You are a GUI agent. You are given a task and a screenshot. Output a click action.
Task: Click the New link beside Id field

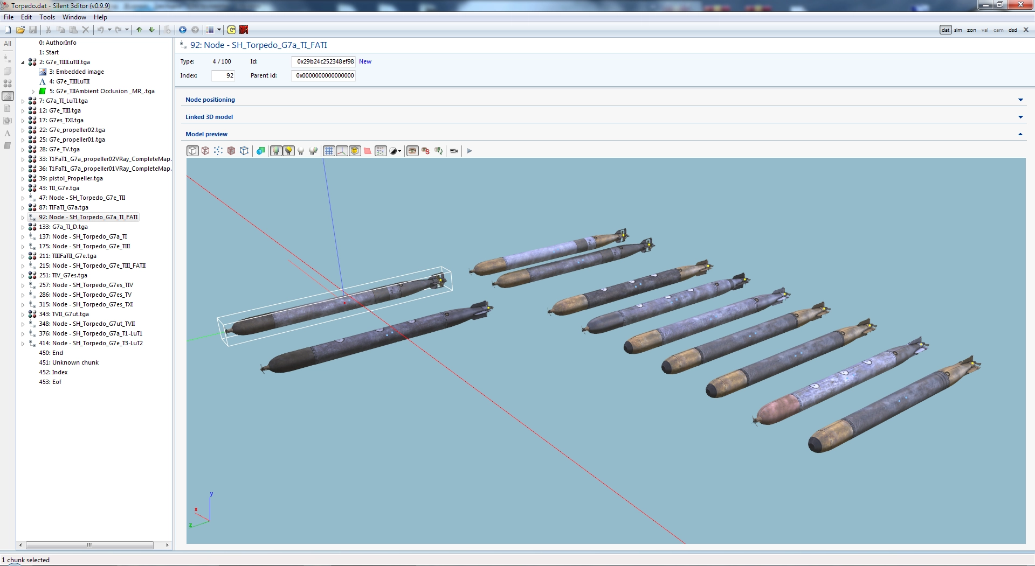[365, 62]
